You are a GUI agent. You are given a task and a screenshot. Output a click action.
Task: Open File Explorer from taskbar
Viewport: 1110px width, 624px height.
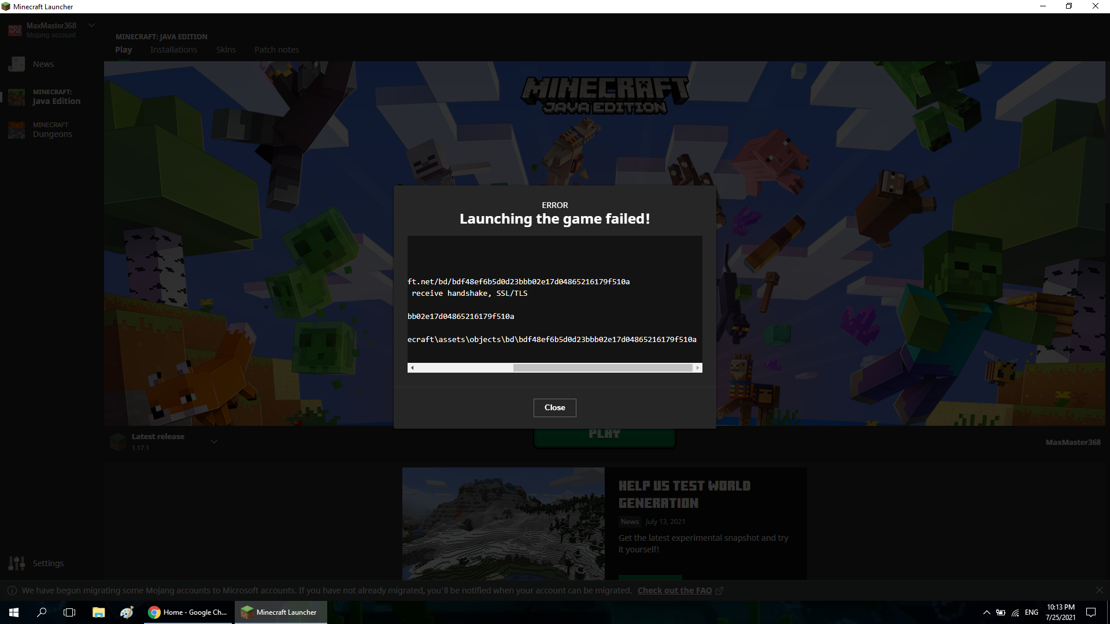tap(98, 612)
